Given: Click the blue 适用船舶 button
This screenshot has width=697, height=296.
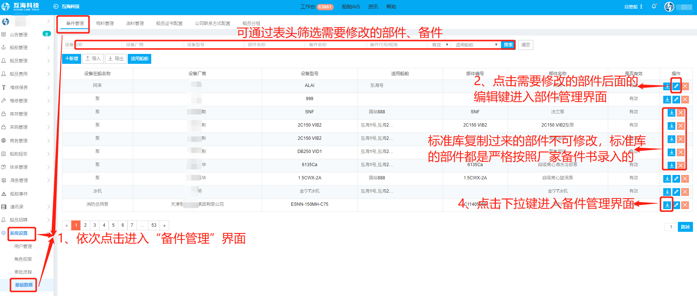Looking at the screenshot, I should (139, 59).
